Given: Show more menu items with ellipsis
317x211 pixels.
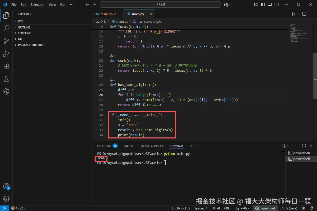Looking at the screenshot, I should (72, 4).
